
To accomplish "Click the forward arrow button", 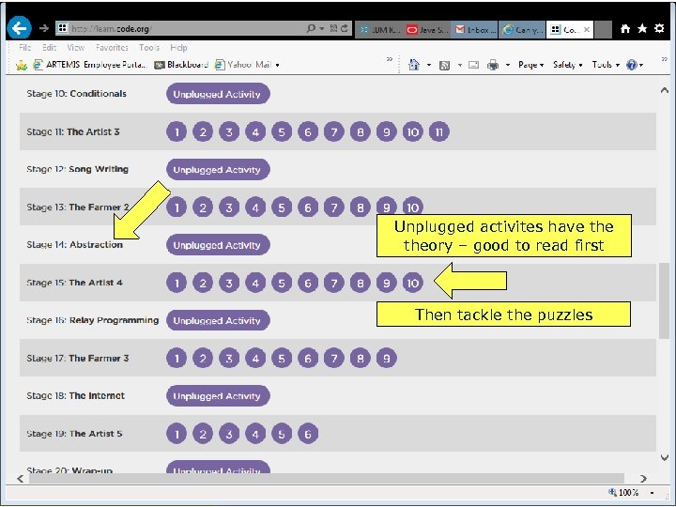I will pos(43,28).
